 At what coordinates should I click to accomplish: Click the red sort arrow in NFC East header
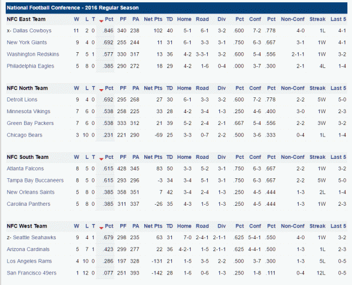[x=101, y=21]
